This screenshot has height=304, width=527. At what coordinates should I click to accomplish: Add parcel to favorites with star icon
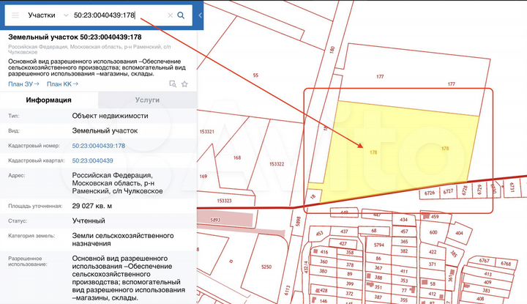point(184,84)
